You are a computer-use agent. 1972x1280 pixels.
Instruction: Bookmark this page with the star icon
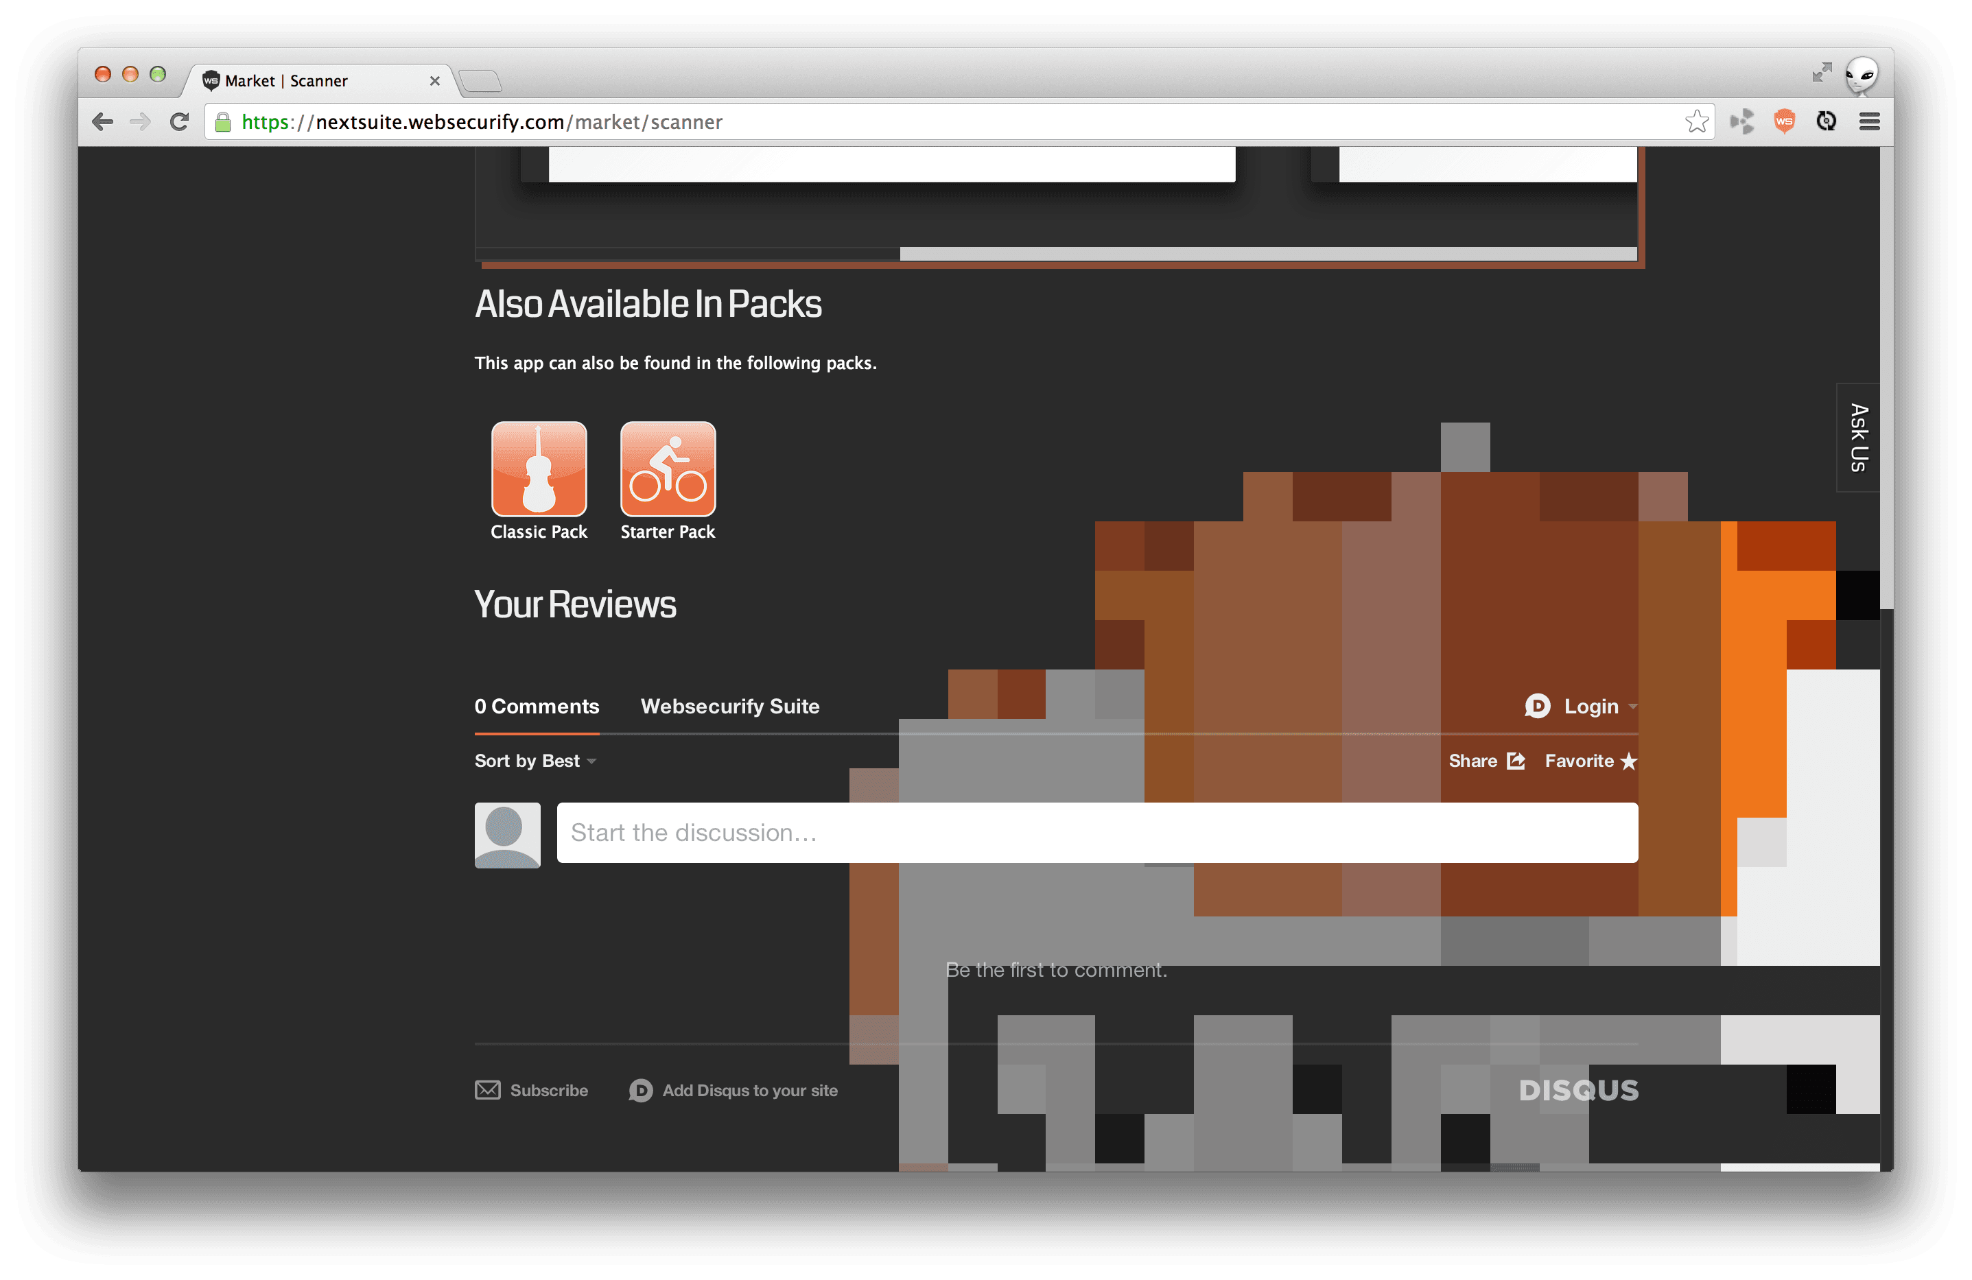point(1696,122)
